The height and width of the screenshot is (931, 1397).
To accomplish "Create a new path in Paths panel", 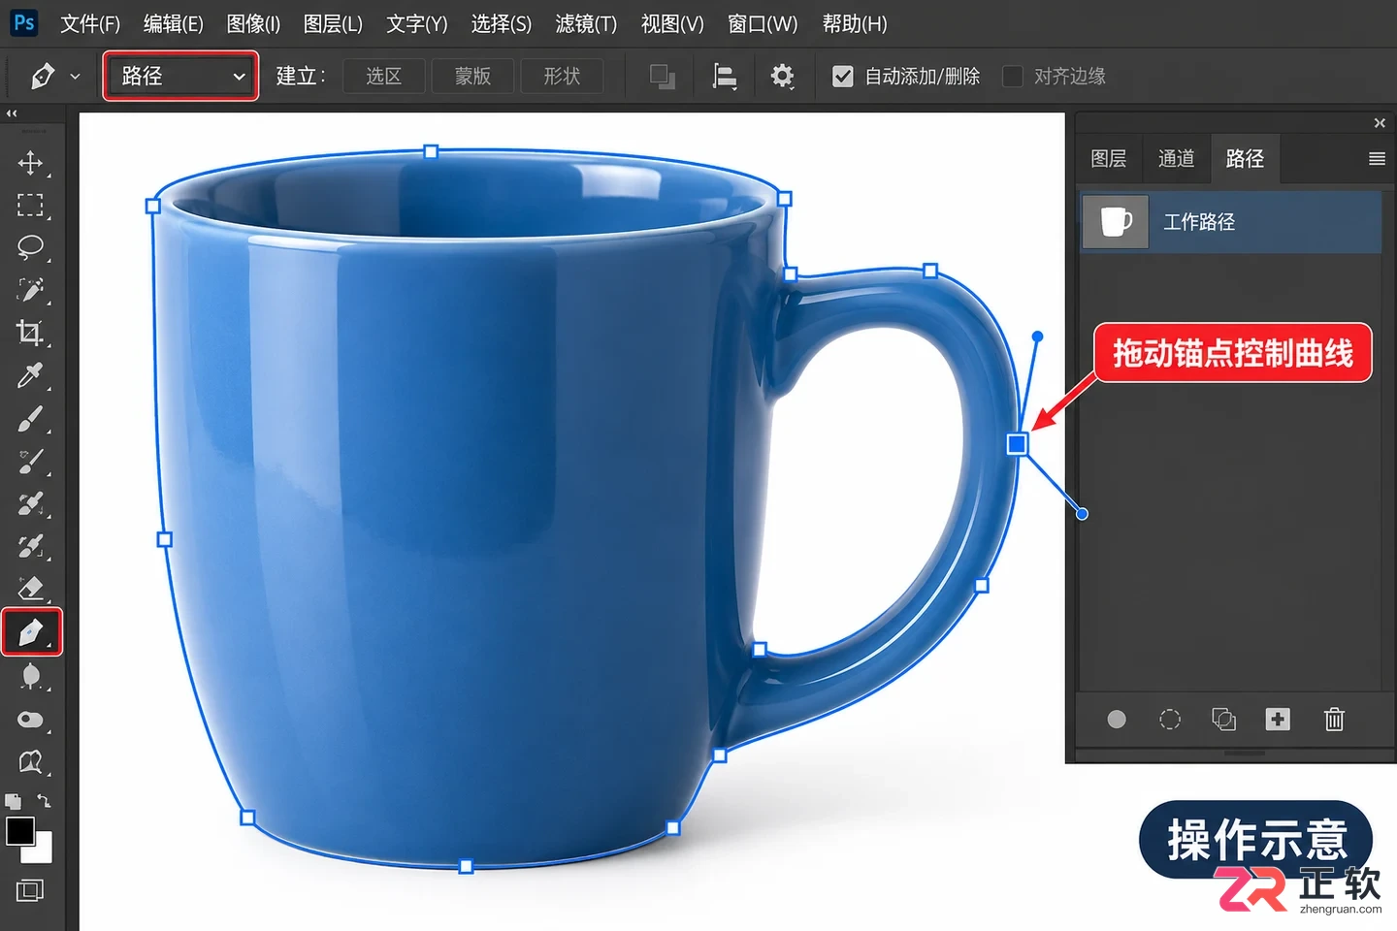I will [1278, 719].
